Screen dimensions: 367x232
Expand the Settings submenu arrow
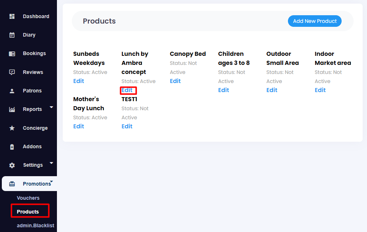point(51,163)
